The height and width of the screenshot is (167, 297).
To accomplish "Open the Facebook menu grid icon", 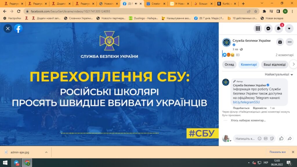I will pos(258,28).
